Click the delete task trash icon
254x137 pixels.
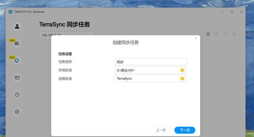(x=234, y=34)
